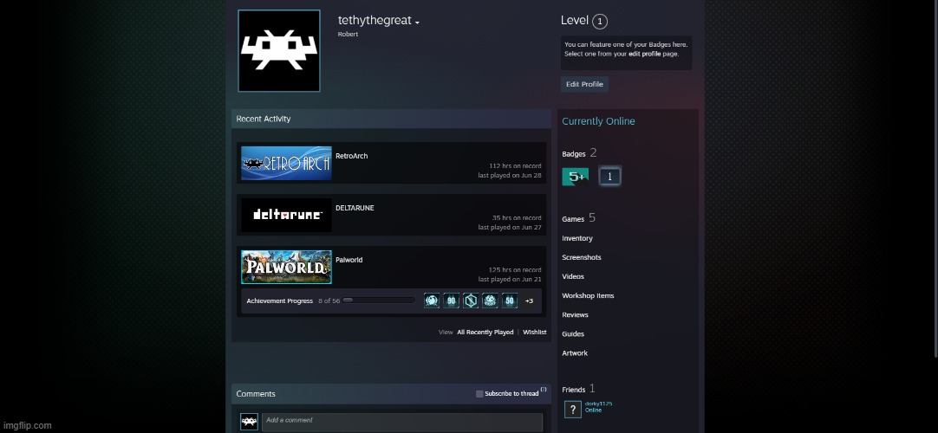
Task: Open the edit profile link in badge box
Action: [644, 54]
